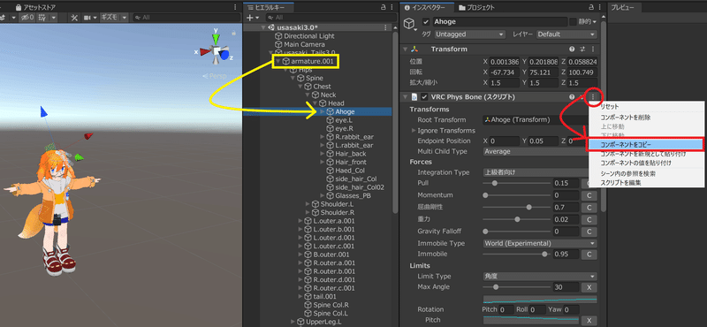707x327 pixels.
Task: Click the Pull slider handle
Action: (x=495, y=183)
